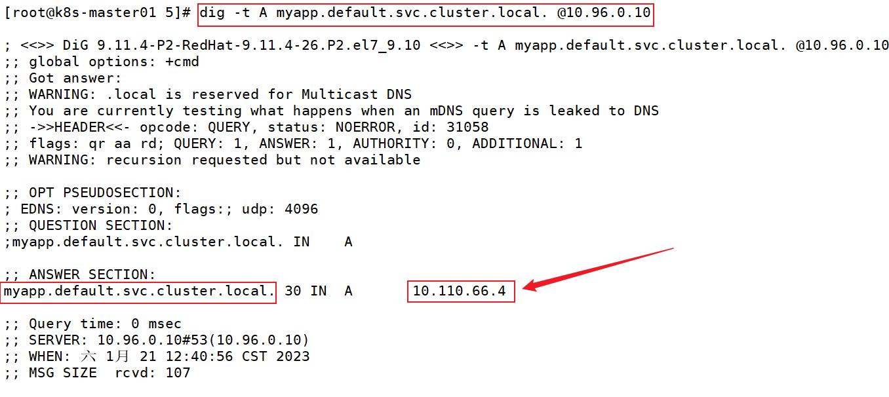Click the recursion requested but not available warning
This screenshot has width=889, height=397.
212,160
